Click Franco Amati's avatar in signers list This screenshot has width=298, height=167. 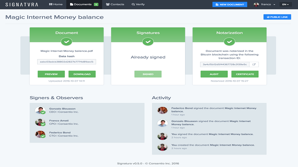point(40,122)
